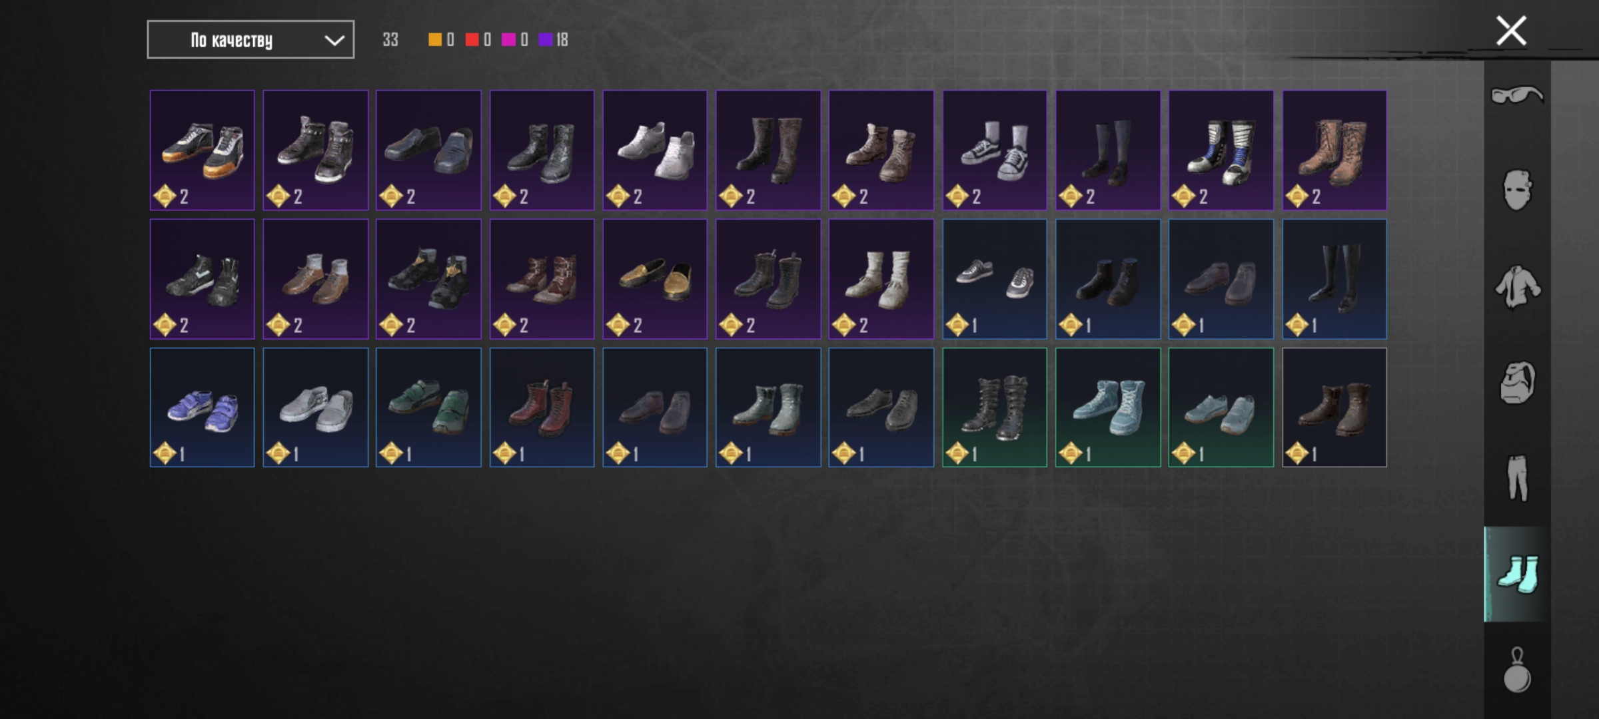1599x719 pixels.
Task: Filter by the red quality swatch
Action: [472, 40]
